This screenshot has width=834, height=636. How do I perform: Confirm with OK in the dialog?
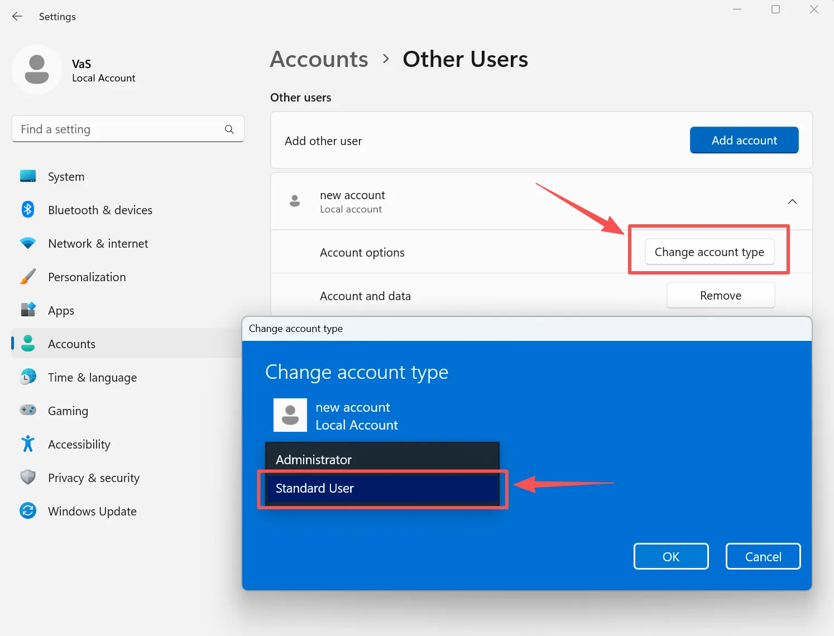tap(671, 556)
